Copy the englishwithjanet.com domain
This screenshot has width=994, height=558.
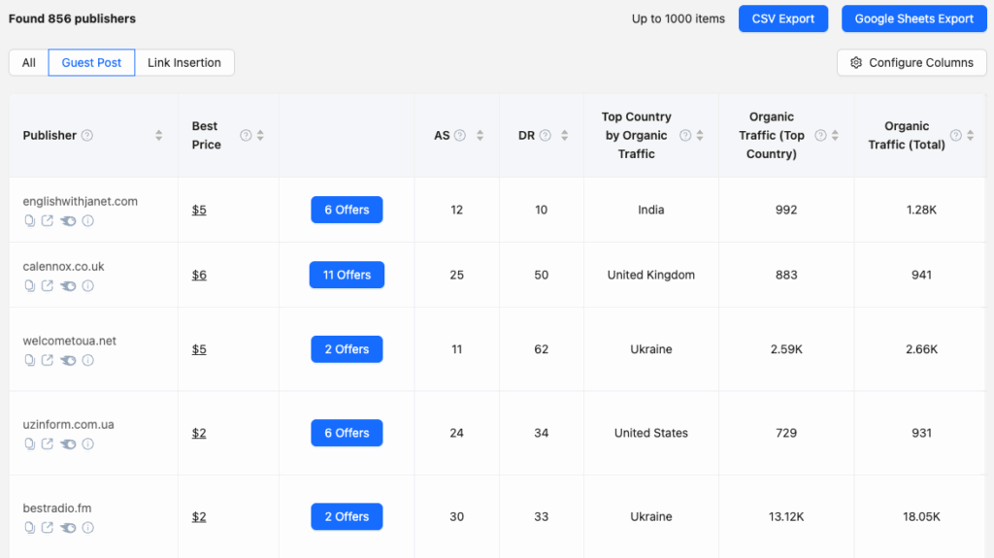pos(29,221)
